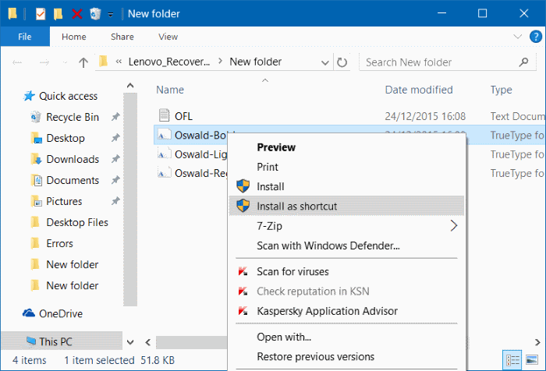The image size is (546, 371).
Task: Choose Print from the context menu
Action: 268,167
